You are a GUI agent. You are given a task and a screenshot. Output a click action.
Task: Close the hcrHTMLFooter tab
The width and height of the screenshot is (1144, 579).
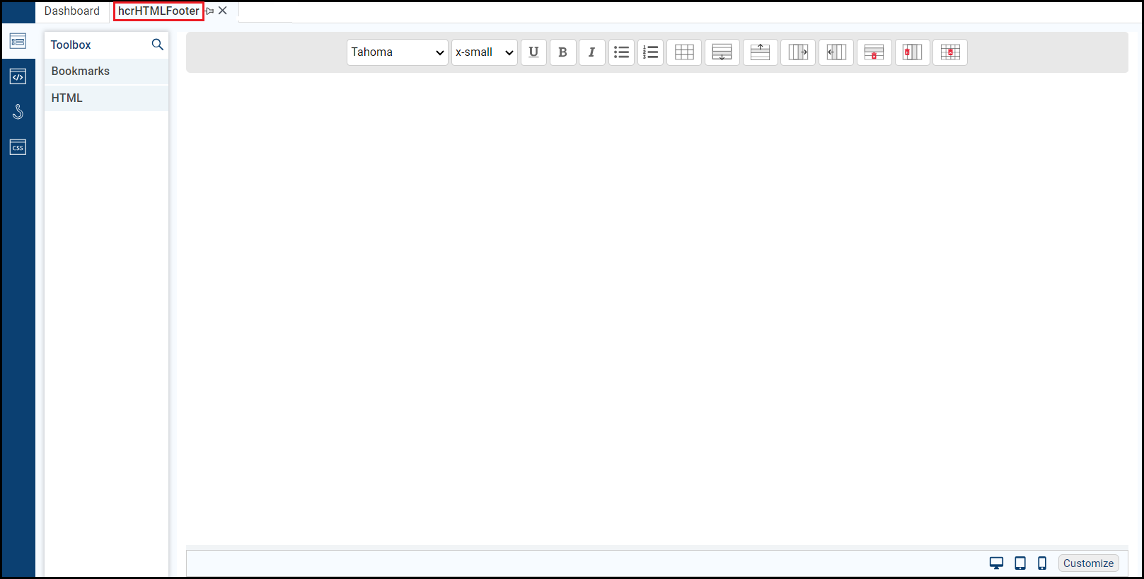pos(223,11)
